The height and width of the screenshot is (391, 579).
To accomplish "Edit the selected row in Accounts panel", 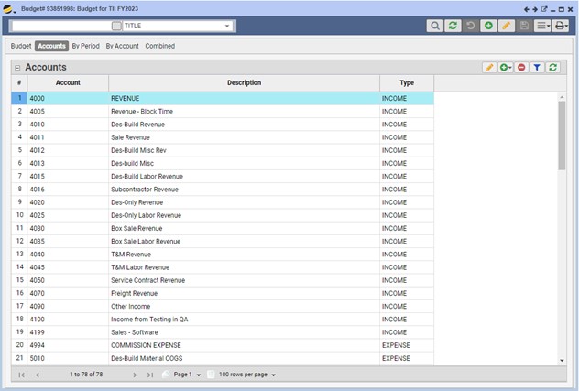I will (x=489, y=68).
